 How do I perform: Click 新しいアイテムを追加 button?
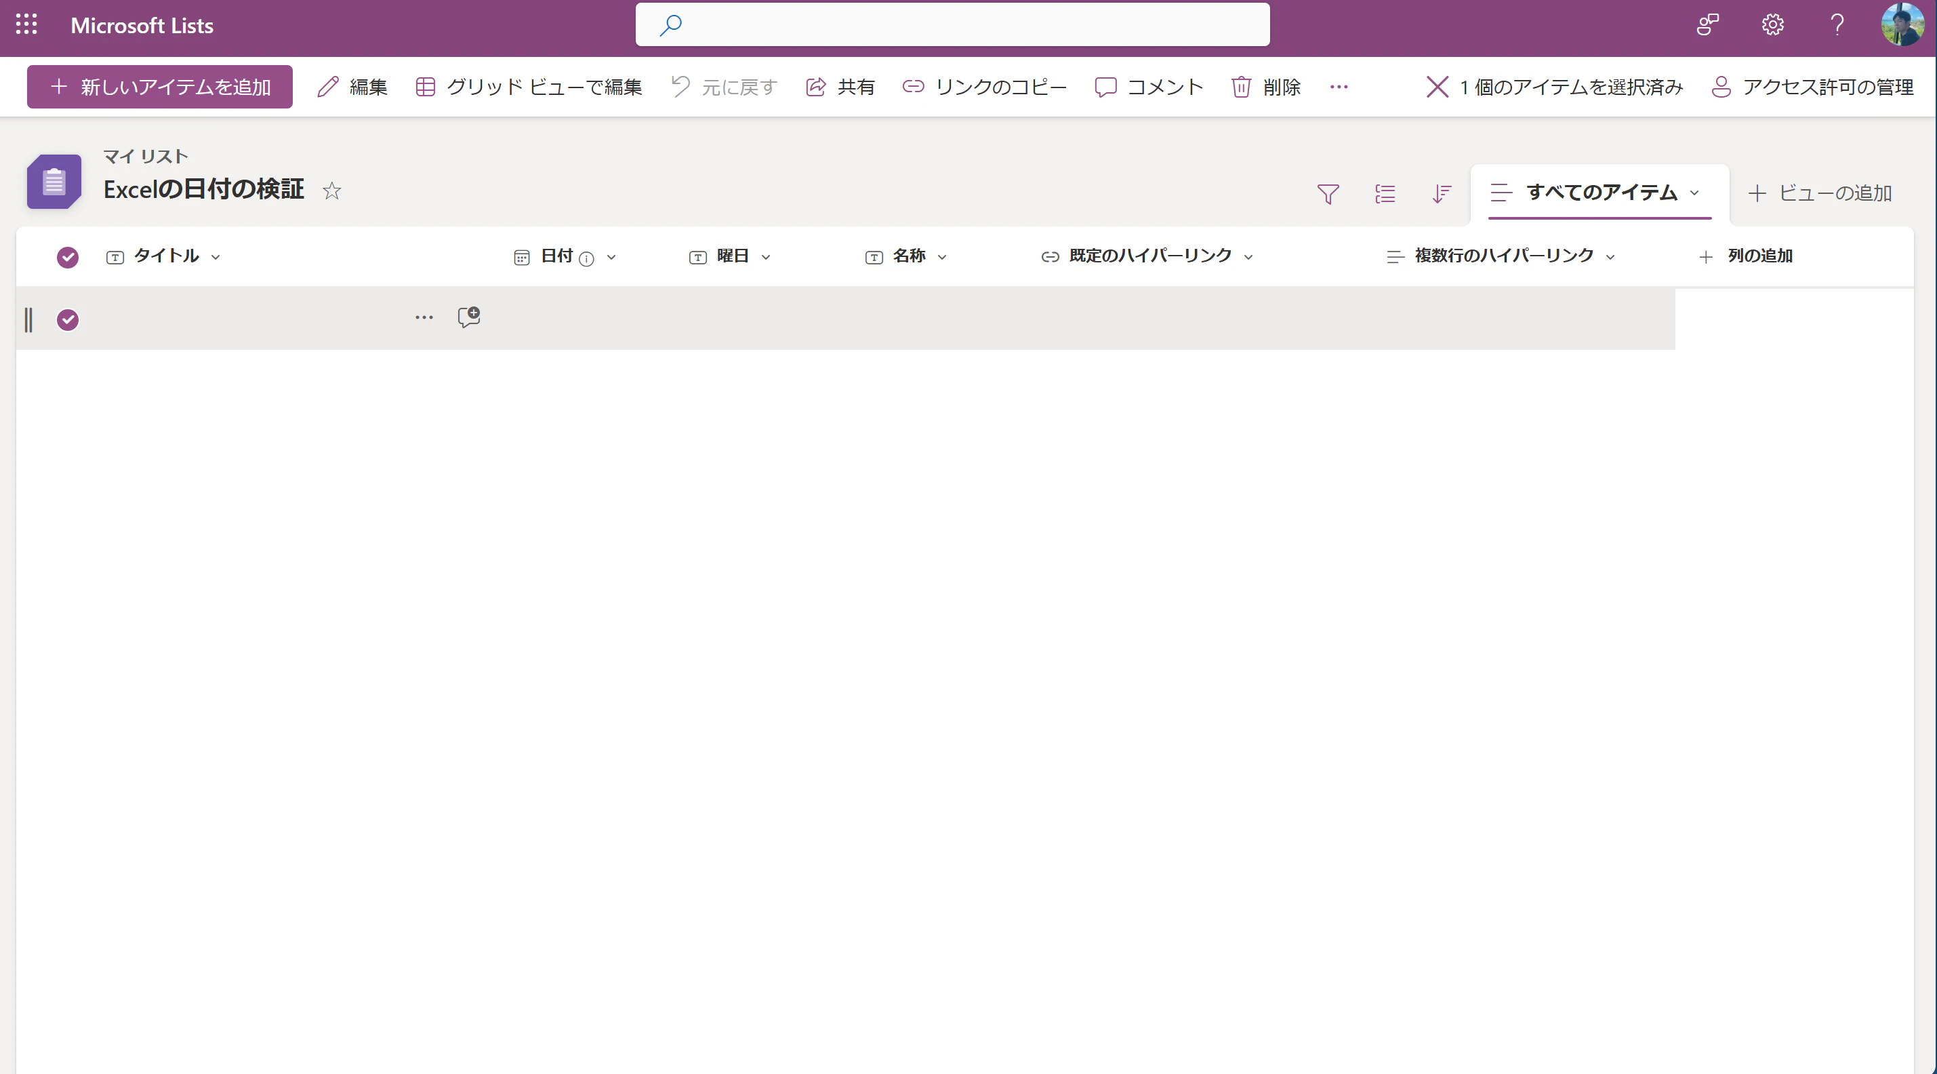tap(159, 87)
